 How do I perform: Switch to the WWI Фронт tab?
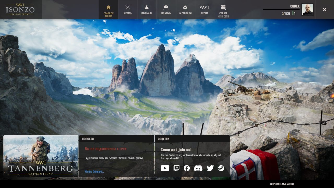204,10
